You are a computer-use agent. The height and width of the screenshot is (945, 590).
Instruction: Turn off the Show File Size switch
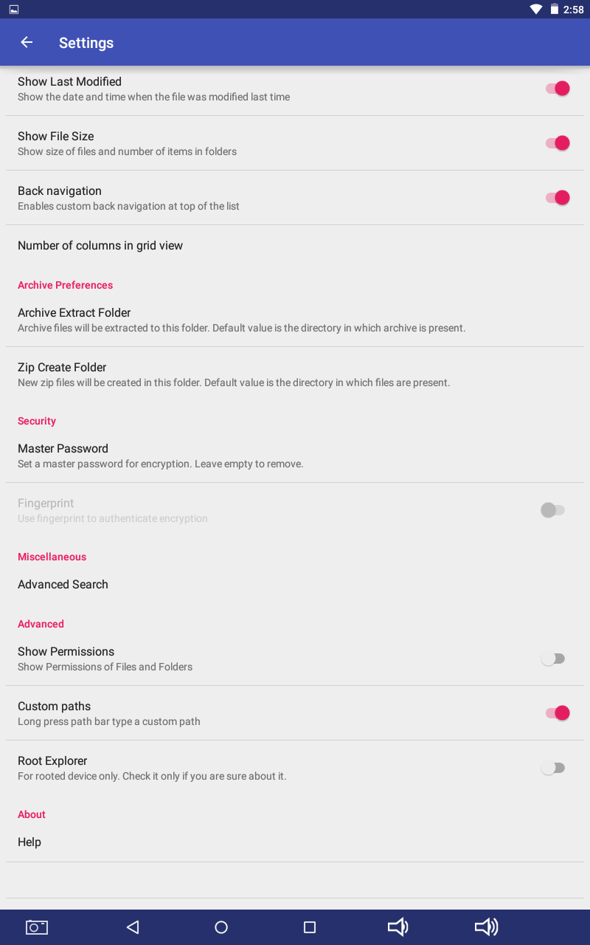(x=557, y=143)
